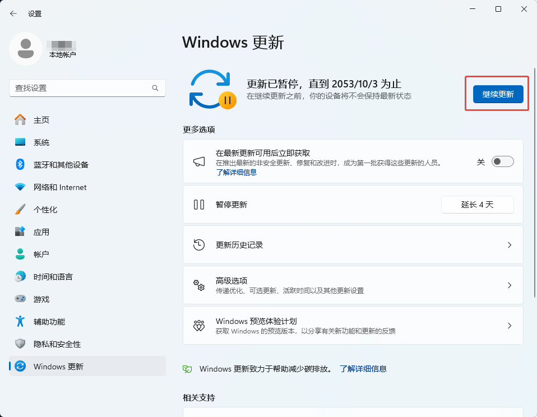537x417 pixels.
Task: Click the 更新历史记录 row title
Action: click(239, 245)
